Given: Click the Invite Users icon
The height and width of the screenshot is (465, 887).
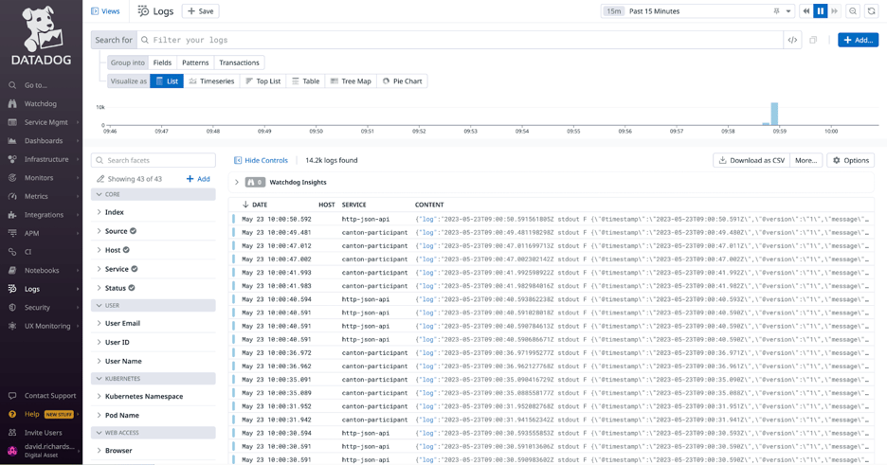Looking at the screenshot, I should (12, 433).
